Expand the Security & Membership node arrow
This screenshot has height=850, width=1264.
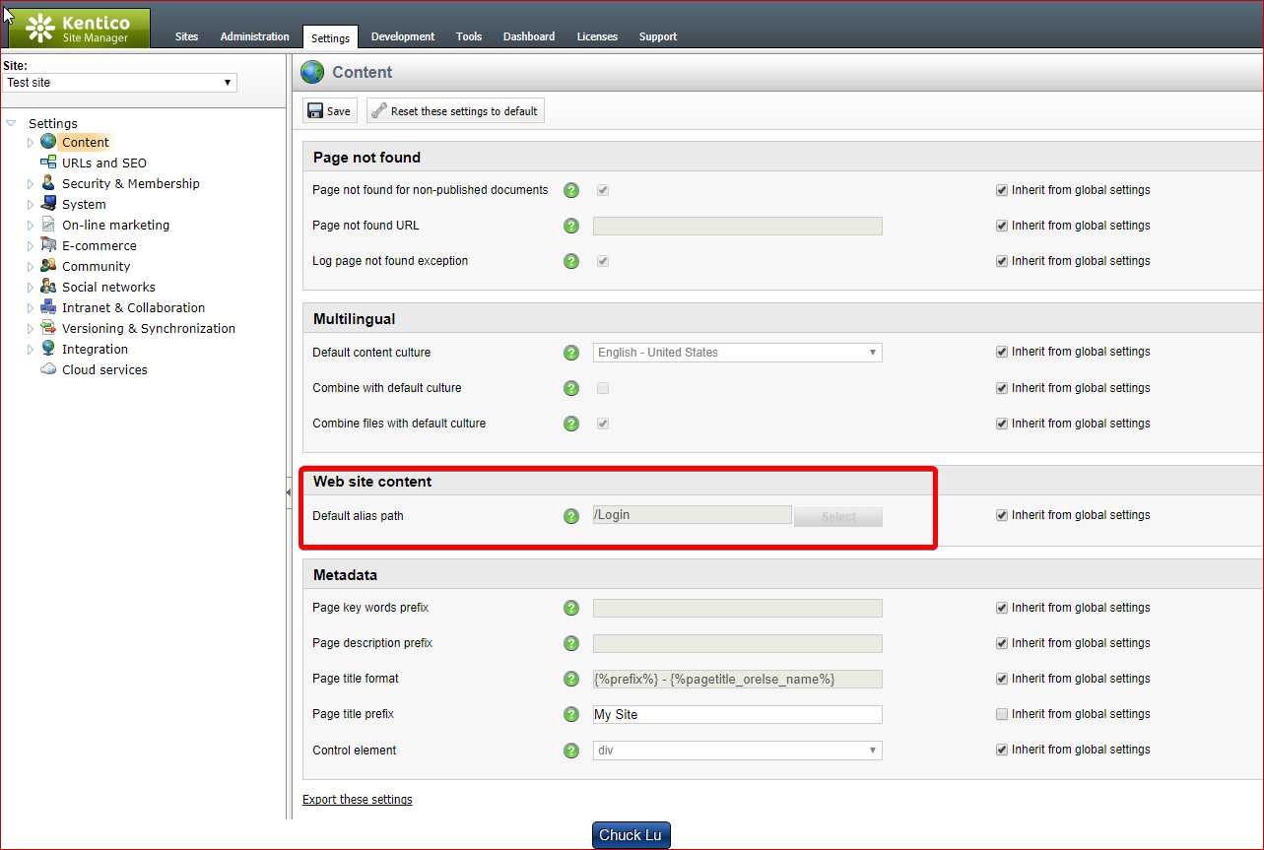(30, 184)
